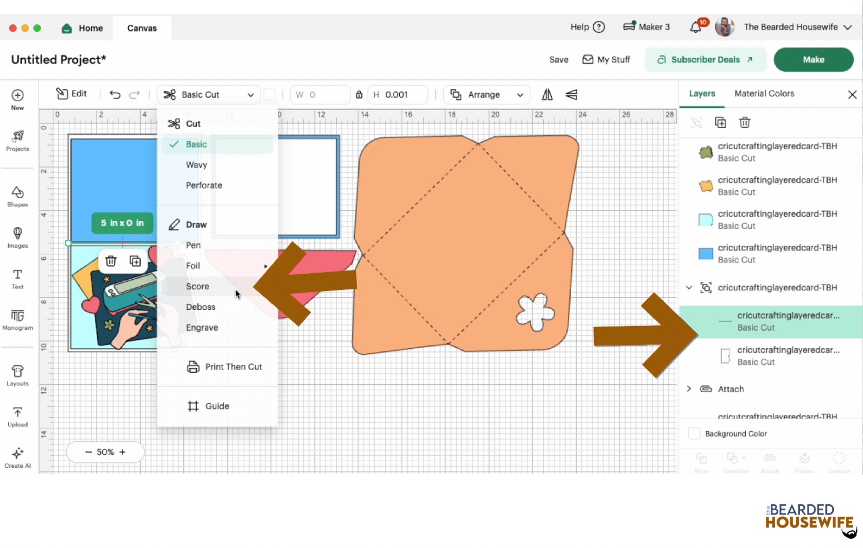Expand the Arrange dropdown
863x548 pixels.
point(487,95)
